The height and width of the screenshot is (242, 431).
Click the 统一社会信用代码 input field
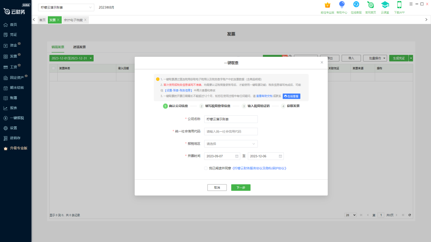[x=231, y=131]
